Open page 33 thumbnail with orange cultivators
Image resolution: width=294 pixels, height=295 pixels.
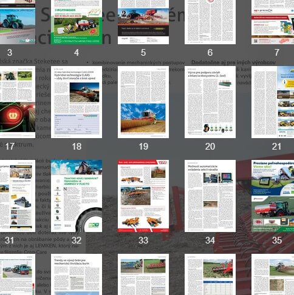143,196
